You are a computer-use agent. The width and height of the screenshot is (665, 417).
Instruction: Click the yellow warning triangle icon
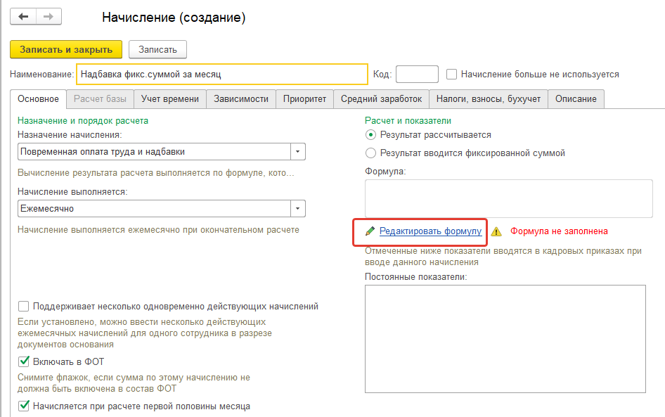pyautogui.click(x=496, y=231)
